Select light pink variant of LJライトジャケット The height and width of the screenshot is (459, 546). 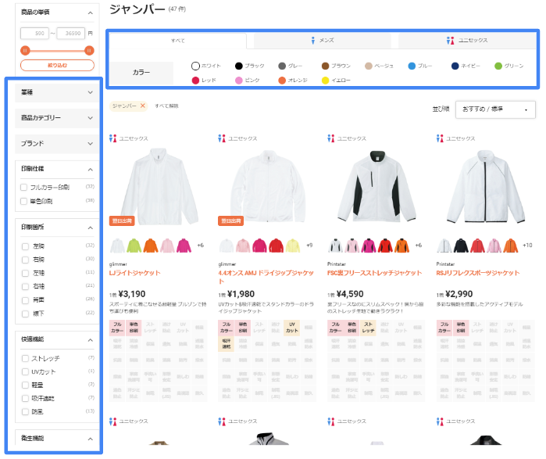point(167,246)
